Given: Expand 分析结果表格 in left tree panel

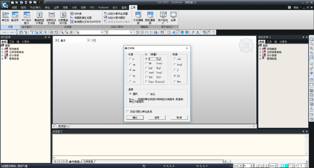Looking at the screenshot, I should click(x=2, y=52).
